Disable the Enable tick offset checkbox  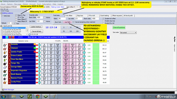(103, 18)
